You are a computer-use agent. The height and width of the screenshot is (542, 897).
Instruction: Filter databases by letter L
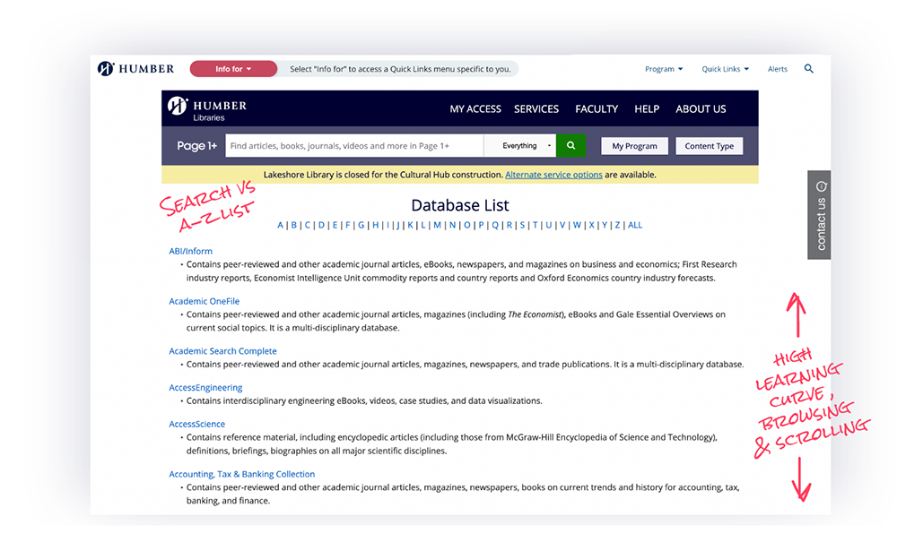coord(423,225)
